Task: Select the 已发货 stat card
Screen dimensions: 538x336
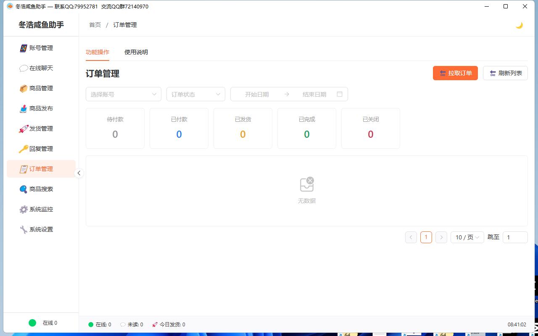Action: coord(243,129)
